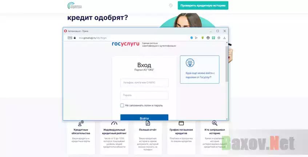Viewport: 308px width, 157px height.
Task: Click the credit bureau logo on background page
Action: click(75, 5)
